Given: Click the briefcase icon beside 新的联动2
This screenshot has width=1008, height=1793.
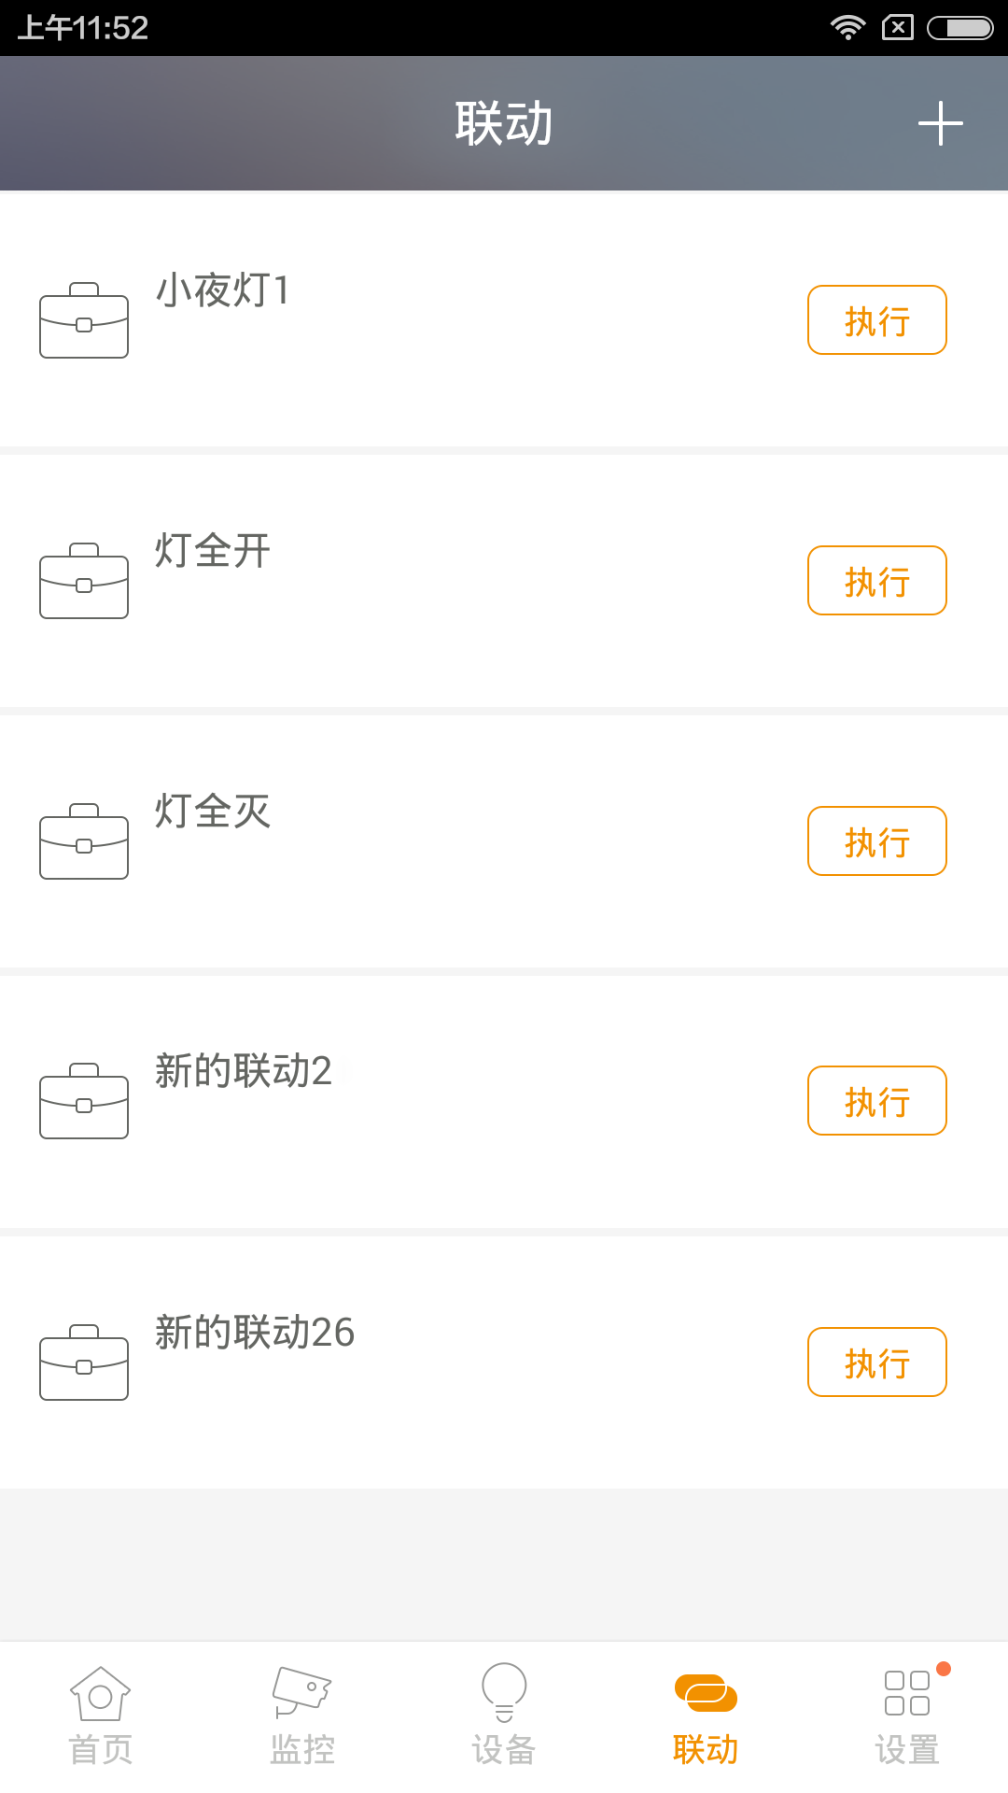Looking at the screenshot, I should coord(84,1101).
